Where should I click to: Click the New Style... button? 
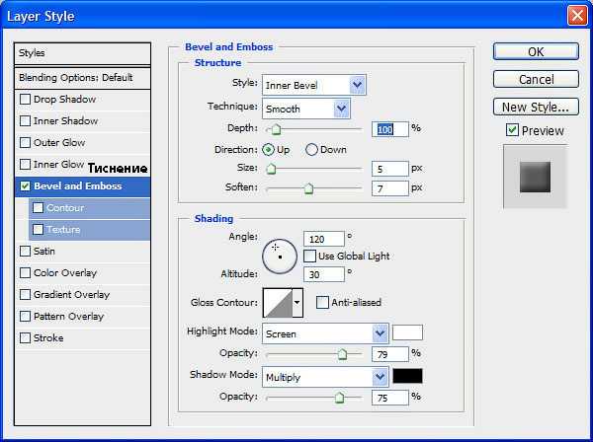(536, 107)
